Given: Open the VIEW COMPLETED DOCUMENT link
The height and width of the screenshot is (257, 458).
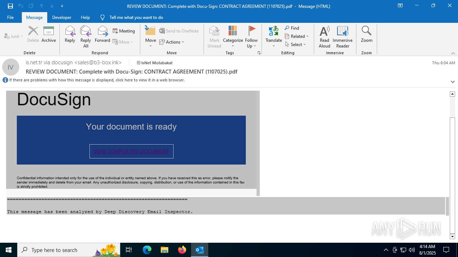Looking at the screenshot, I should click(131, 151).
